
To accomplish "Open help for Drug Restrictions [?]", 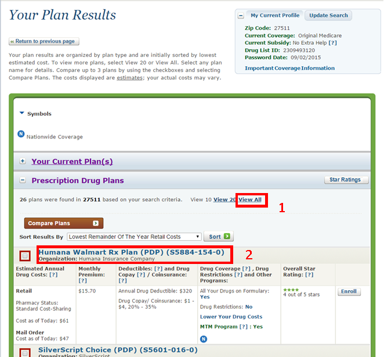I will pyautogui.click(x=238, y=274).
